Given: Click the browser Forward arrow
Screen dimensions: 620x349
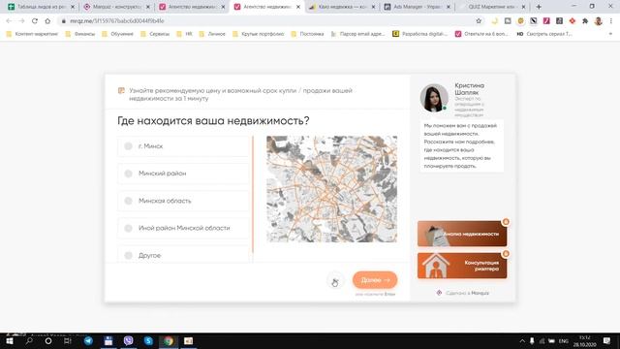Looking at the screenshot, I should point(21,21).
